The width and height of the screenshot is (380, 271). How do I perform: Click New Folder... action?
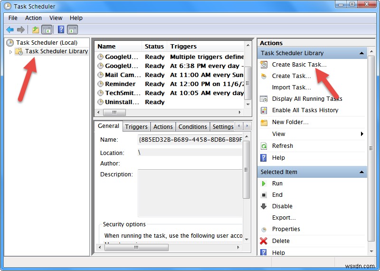[x=290, y=122]
